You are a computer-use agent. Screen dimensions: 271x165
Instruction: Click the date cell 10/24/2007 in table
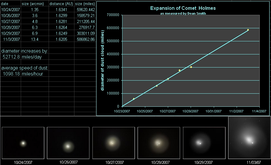coord(11,10)
